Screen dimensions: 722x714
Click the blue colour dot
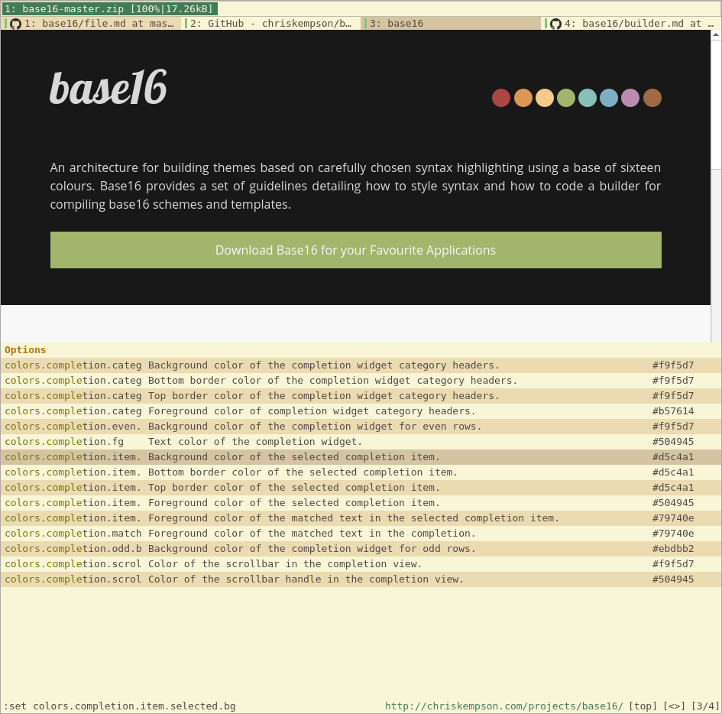click(x=609, y=98)
